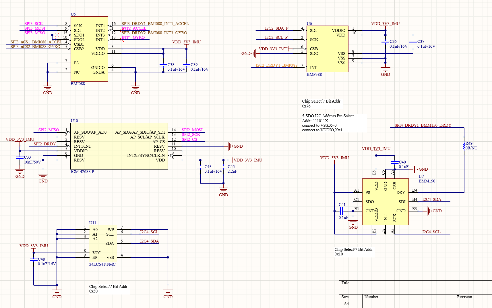
Task: Click the GND power port beside C40
Action: coord(420,169)
